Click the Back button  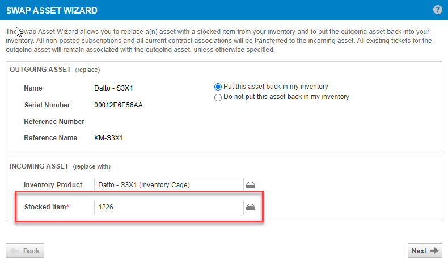click(x=25, y=251)
